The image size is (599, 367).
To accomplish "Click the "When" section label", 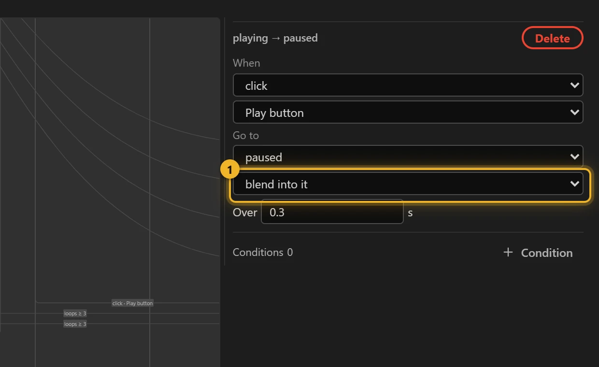I will point(246,63).
